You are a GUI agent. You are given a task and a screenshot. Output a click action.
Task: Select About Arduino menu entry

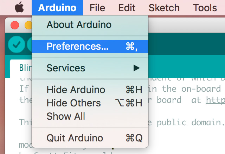coord(79,25)
